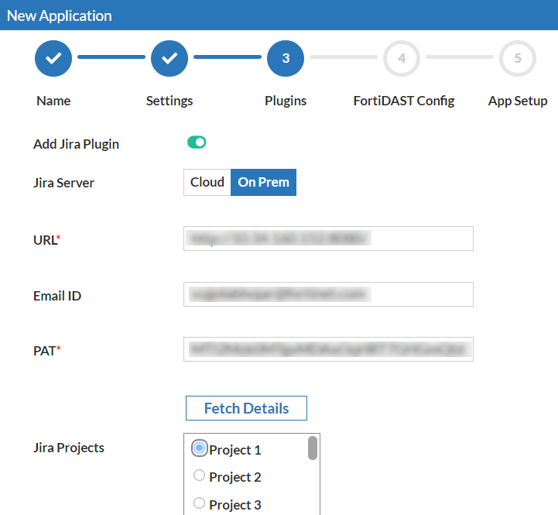558x515 pixels.
Task: Click the completed Settings step checkmark circle
Action: [x=169, y=58]
